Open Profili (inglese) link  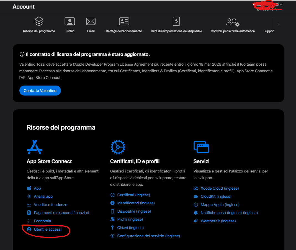(130, 219)
